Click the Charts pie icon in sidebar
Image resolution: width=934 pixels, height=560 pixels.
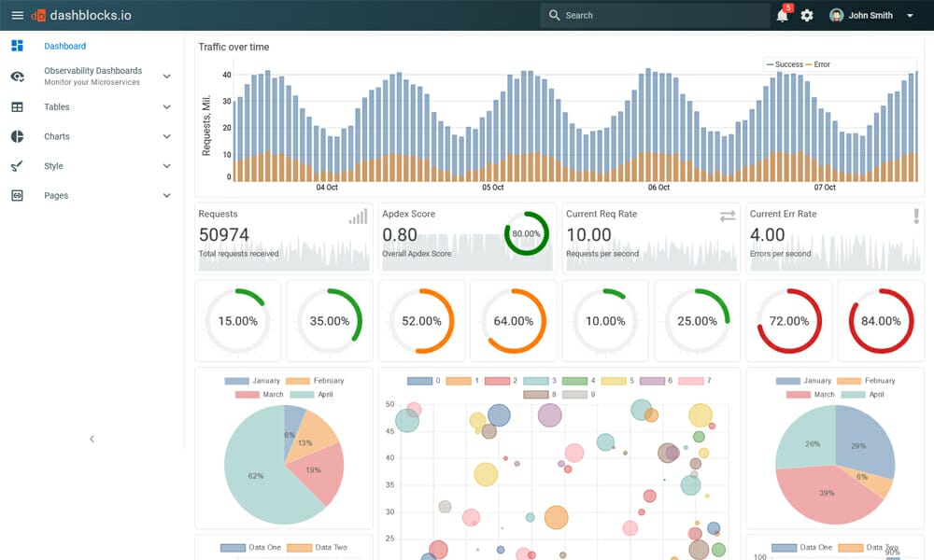tap(17, 136)
